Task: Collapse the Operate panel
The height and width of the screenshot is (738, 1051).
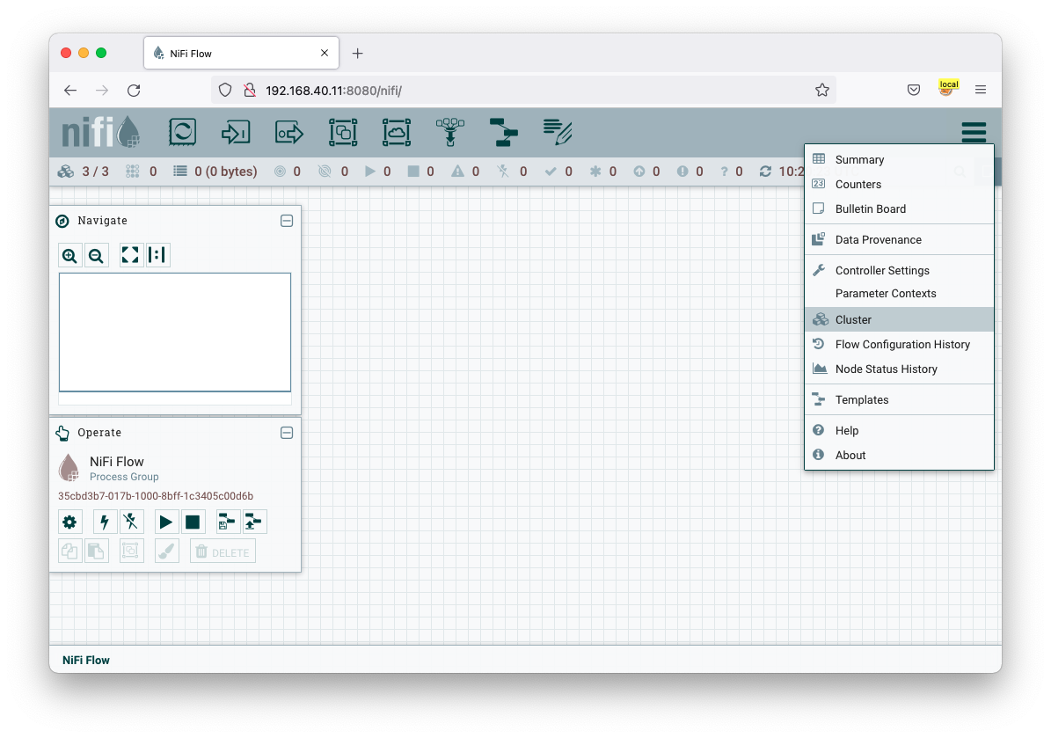Action: (287, 433)
